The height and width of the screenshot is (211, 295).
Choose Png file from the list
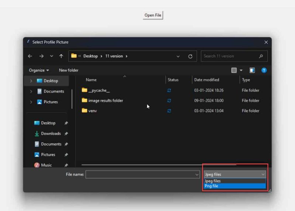tap(235, 186)
